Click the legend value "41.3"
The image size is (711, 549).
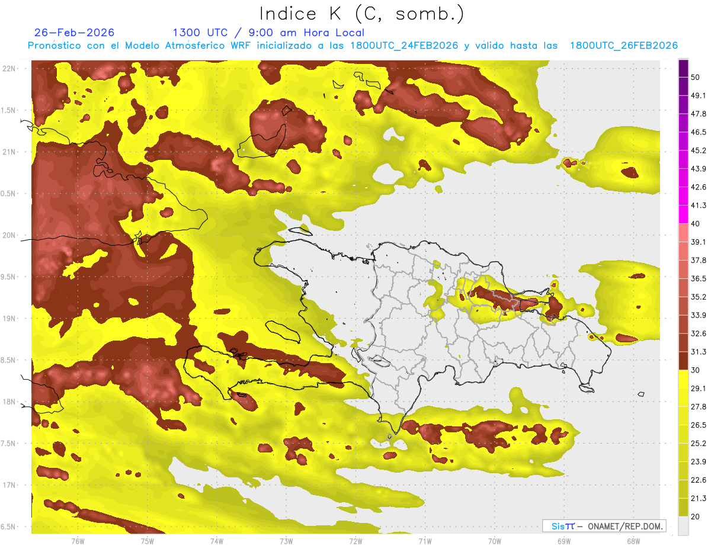point(699,206)
